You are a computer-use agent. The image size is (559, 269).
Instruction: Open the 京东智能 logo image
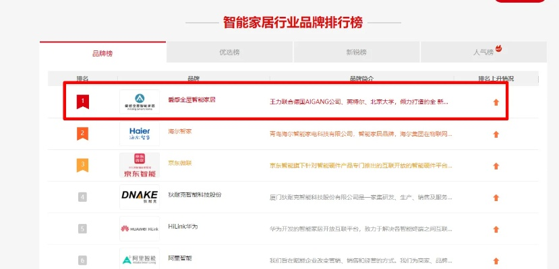[x=140, y=165]
